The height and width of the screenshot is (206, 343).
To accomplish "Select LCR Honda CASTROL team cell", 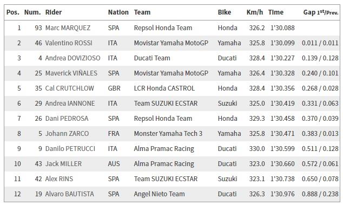I will click(164, 88).
